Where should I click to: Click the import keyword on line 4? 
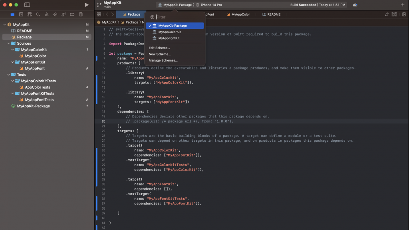point(115,44)
